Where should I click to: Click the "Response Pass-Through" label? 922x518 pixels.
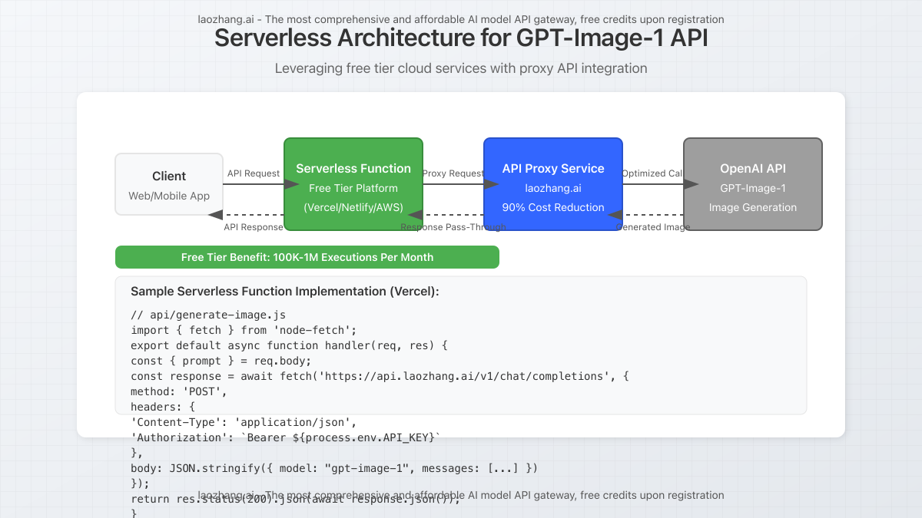453,227
